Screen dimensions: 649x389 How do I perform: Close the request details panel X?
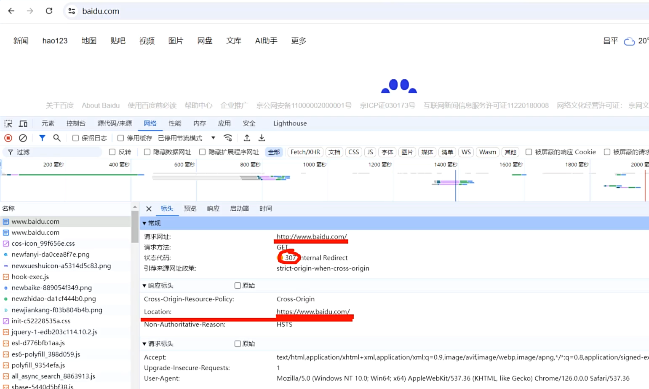pos(149,209)
